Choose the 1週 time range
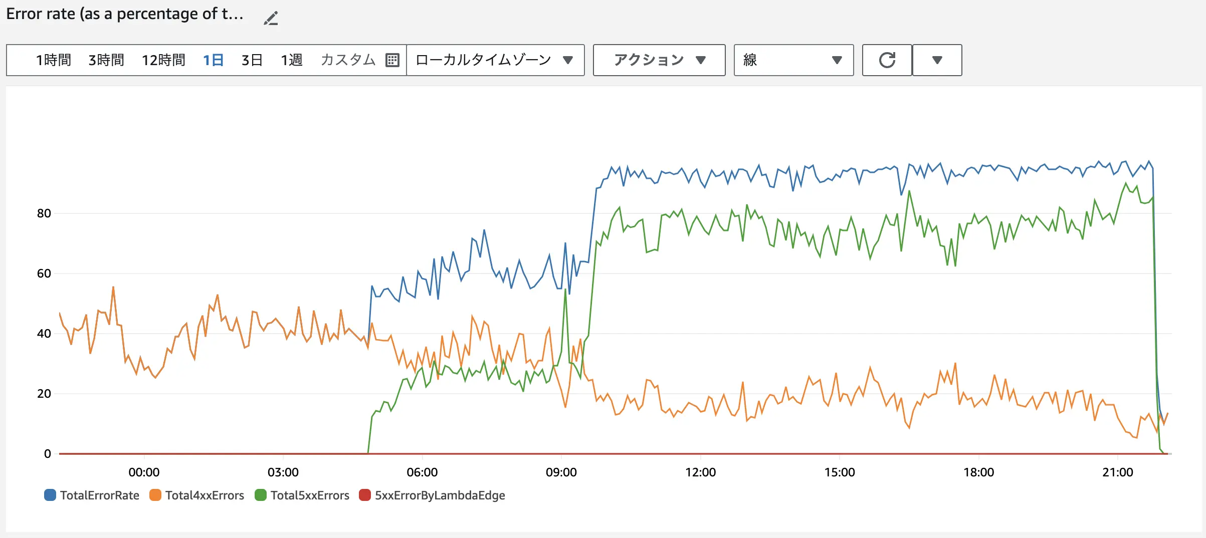Image resolution: width=1206 pixels, height=538 pixels. [x=291, y=60]
